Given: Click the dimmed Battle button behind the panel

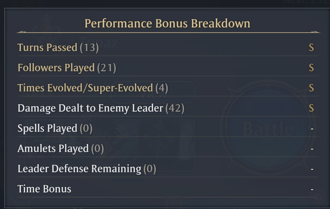Looking at the screenshot, I should [x=268, y=128].
